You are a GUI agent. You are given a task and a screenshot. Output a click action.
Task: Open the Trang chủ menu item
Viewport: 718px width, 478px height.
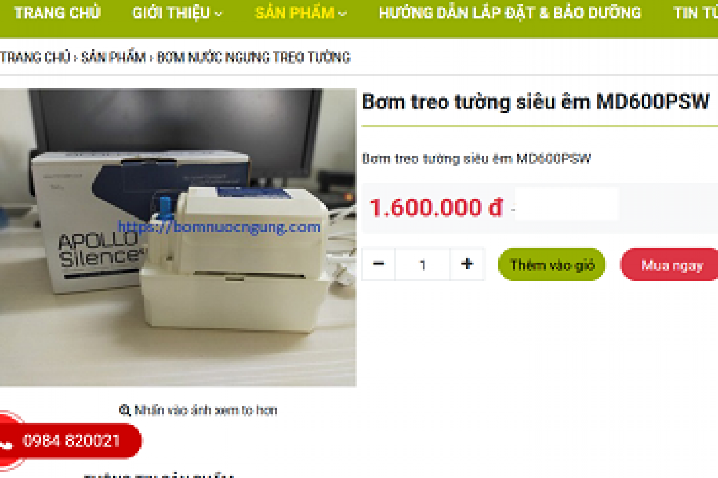point(58,13)
